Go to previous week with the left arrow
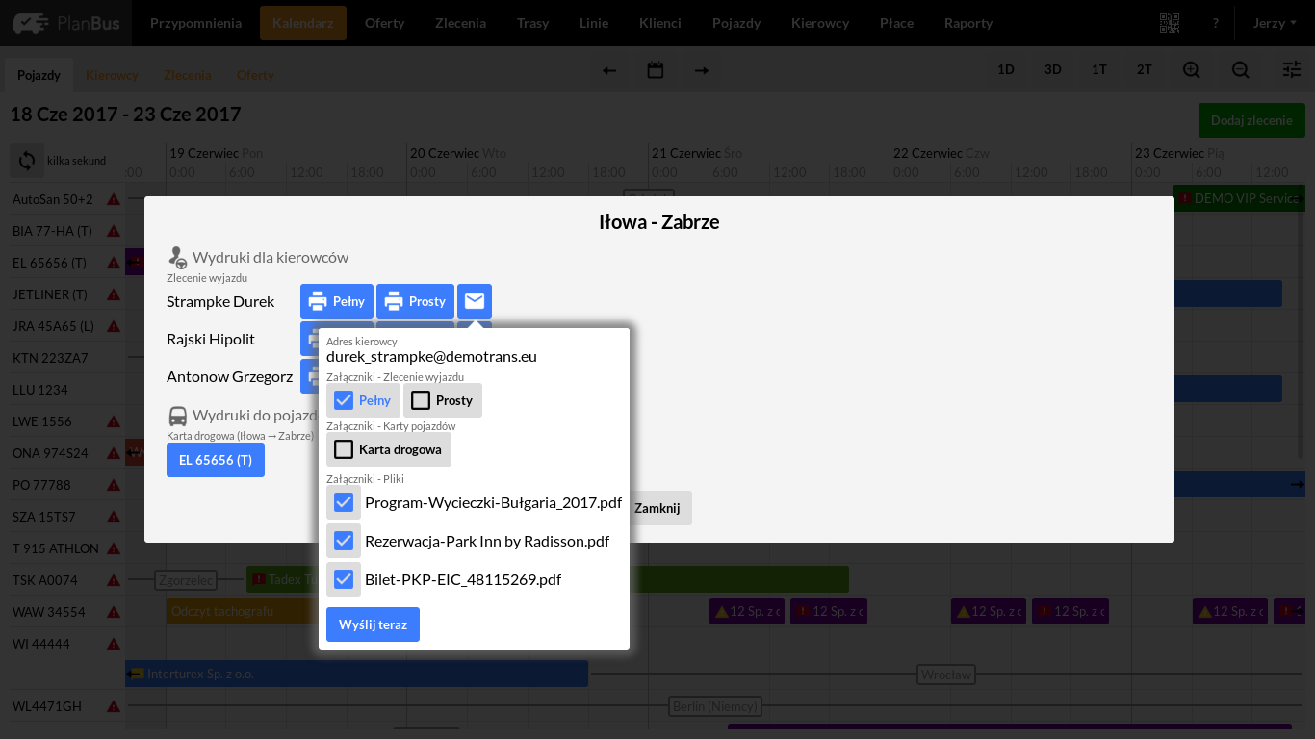 608,69
